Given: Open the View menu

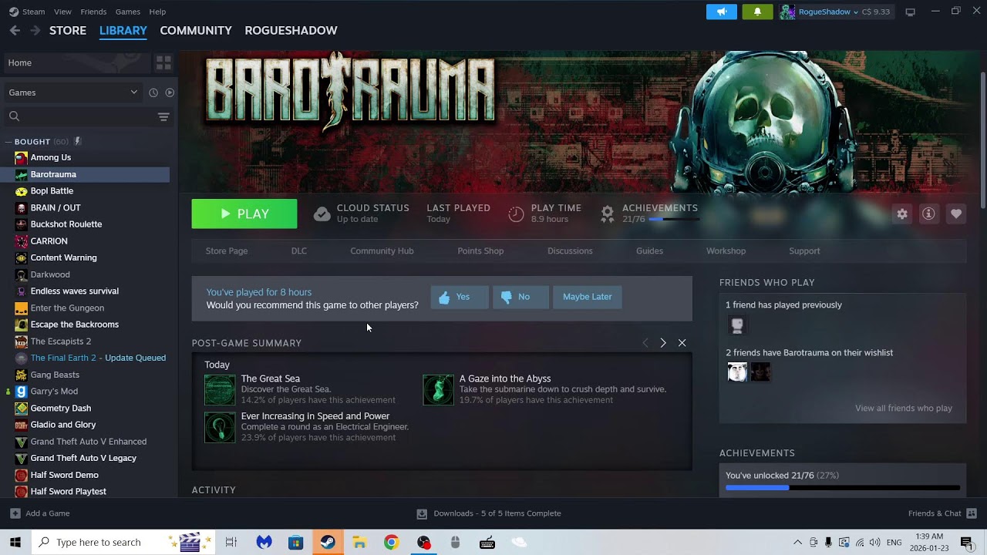Looking at the screenshot, I should click(62, 12).
